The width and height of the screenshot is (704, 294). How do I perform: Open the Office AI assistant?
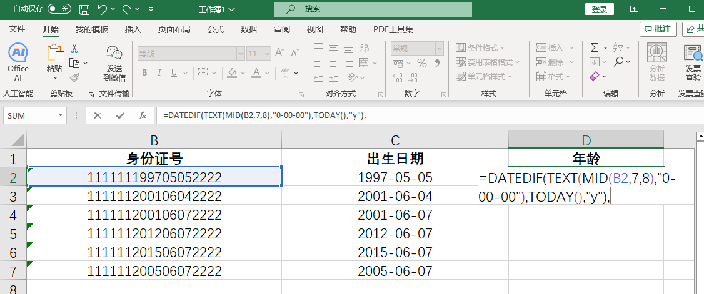(18, 63)
